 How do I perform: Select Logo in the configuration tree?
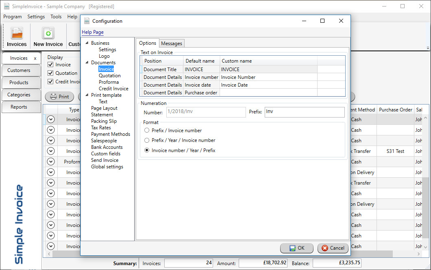[x=104, y=56]
